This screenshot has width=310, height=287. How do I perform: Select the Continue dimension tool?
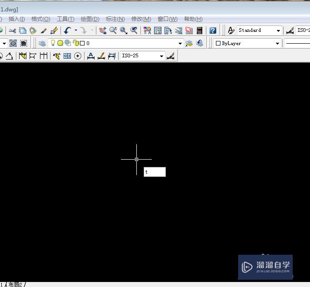tap(44, 56)
